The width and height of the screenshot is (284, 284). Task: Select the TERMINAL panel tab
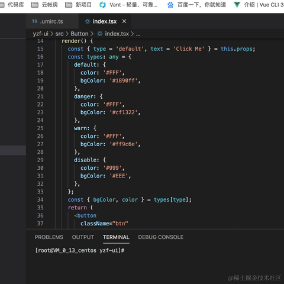point(116,237)
